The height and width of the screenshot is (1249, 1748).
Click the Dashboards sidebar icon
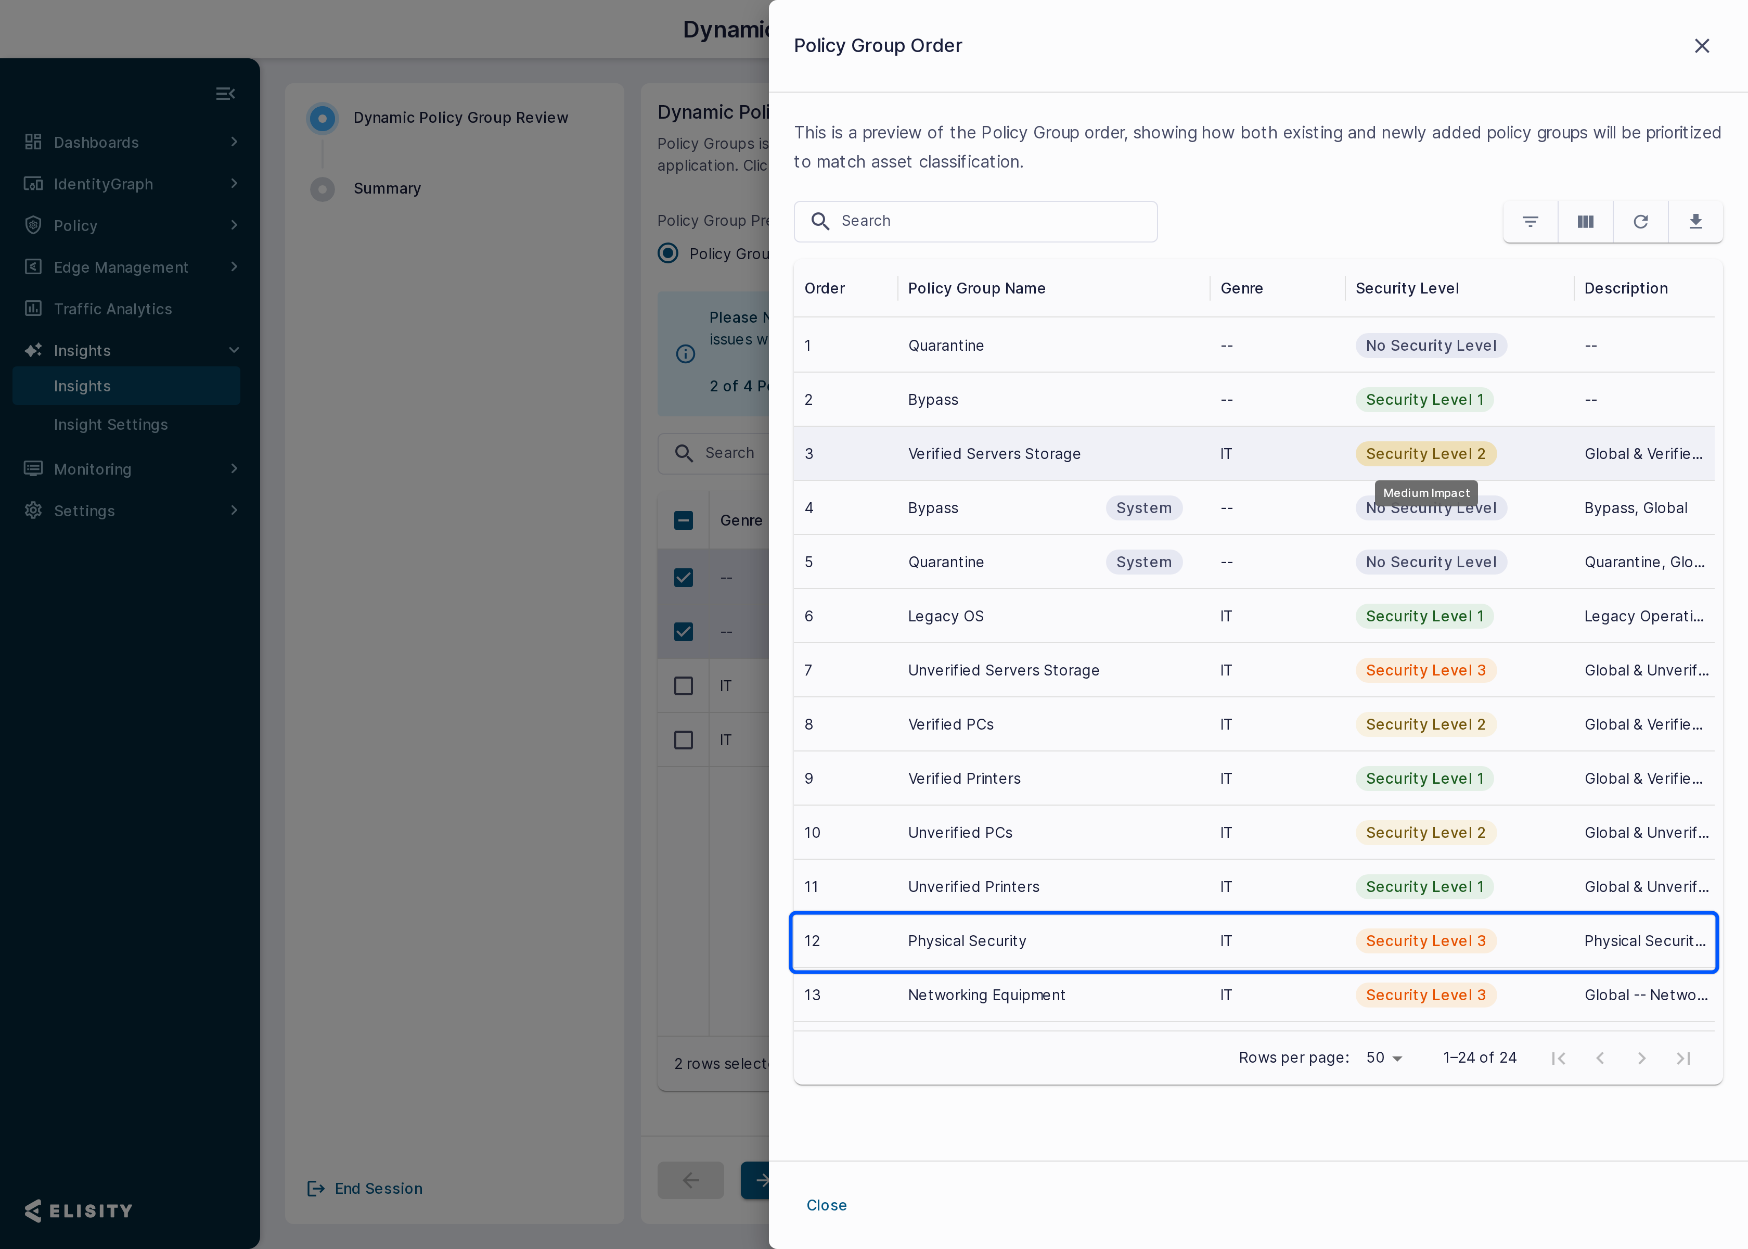coord(33,142)
